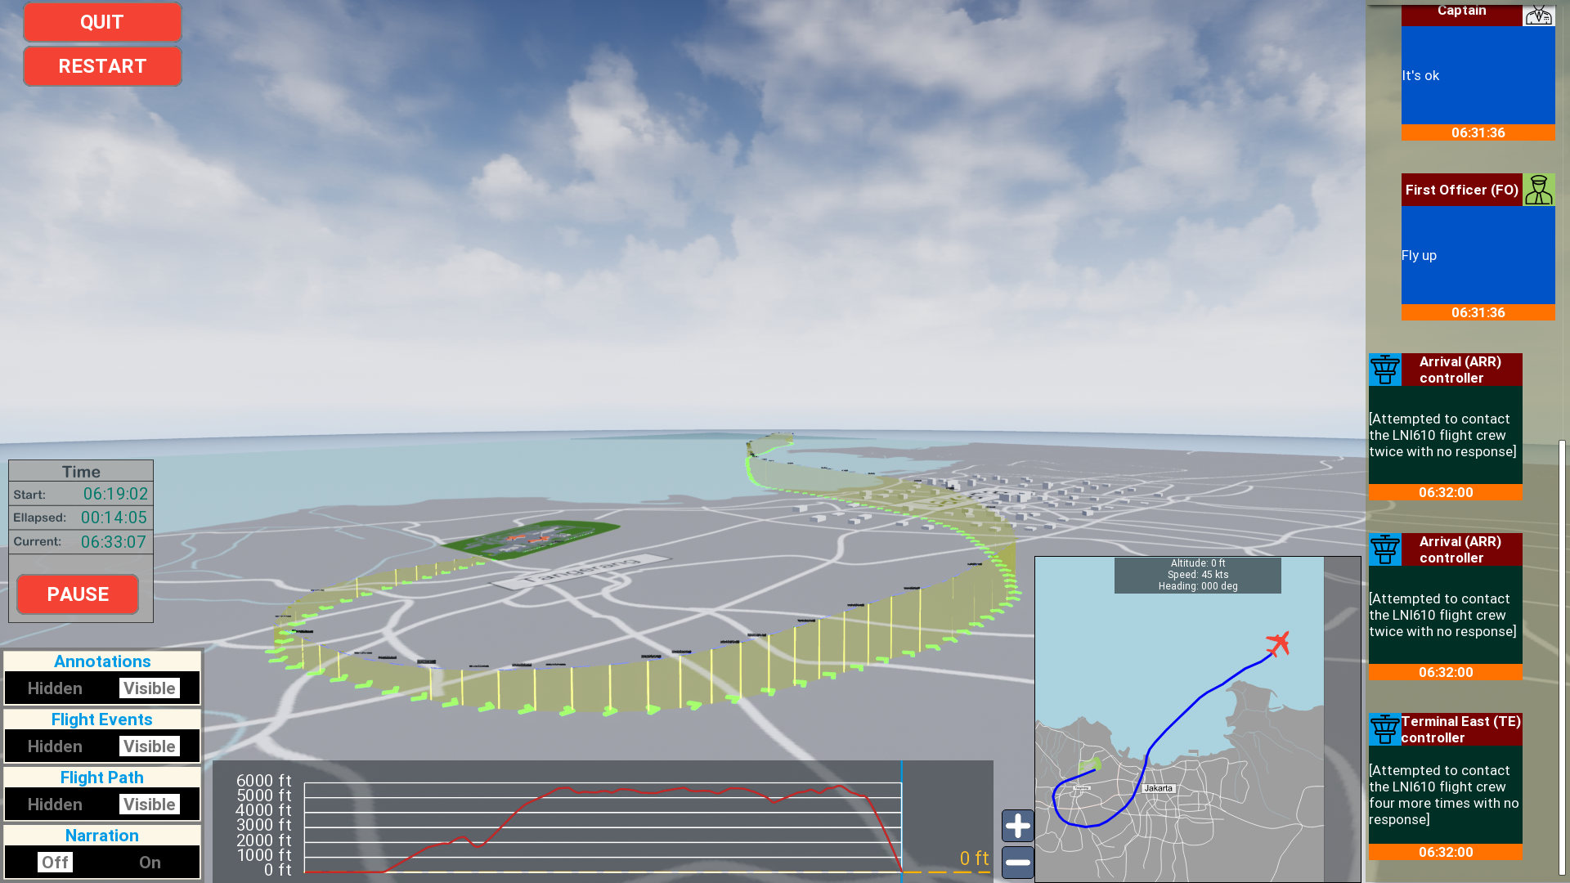1570x883 pixels.
Task: Set Flight Path to Hidden
Action: click(x=55, y=804)
